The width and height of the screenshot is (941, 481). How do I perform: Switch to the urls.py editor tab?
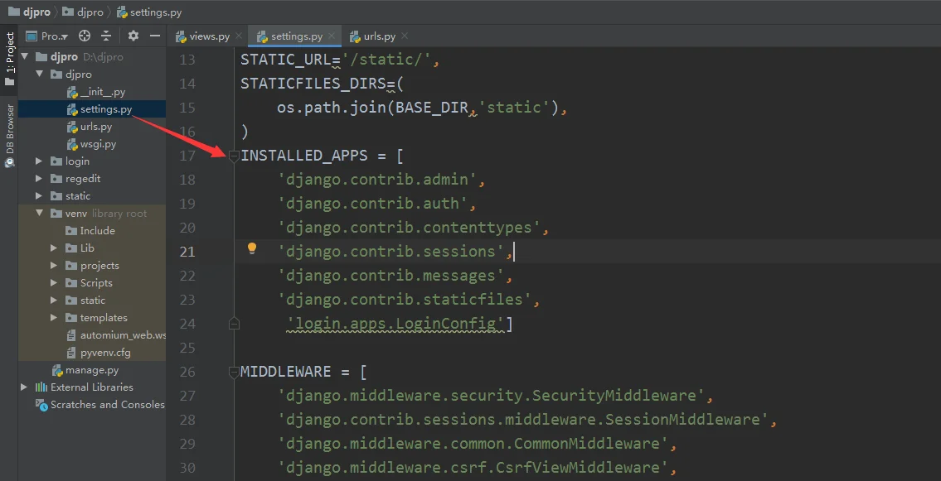pyautogui.click(x=379, y=36)
